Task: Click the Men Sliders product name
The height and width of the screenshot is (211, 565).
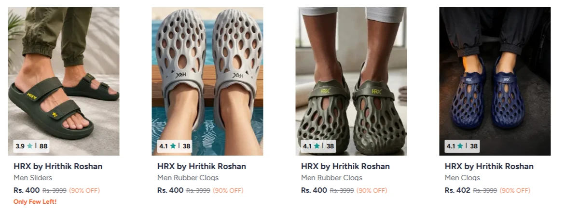Action: pyautogui.click(x=33, y=178)
